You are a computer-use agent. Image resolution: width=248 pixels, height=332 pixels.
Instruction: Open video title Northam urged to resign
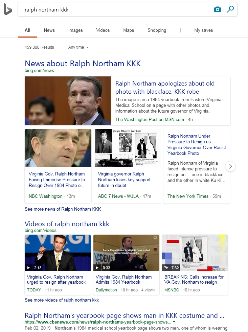56,280
